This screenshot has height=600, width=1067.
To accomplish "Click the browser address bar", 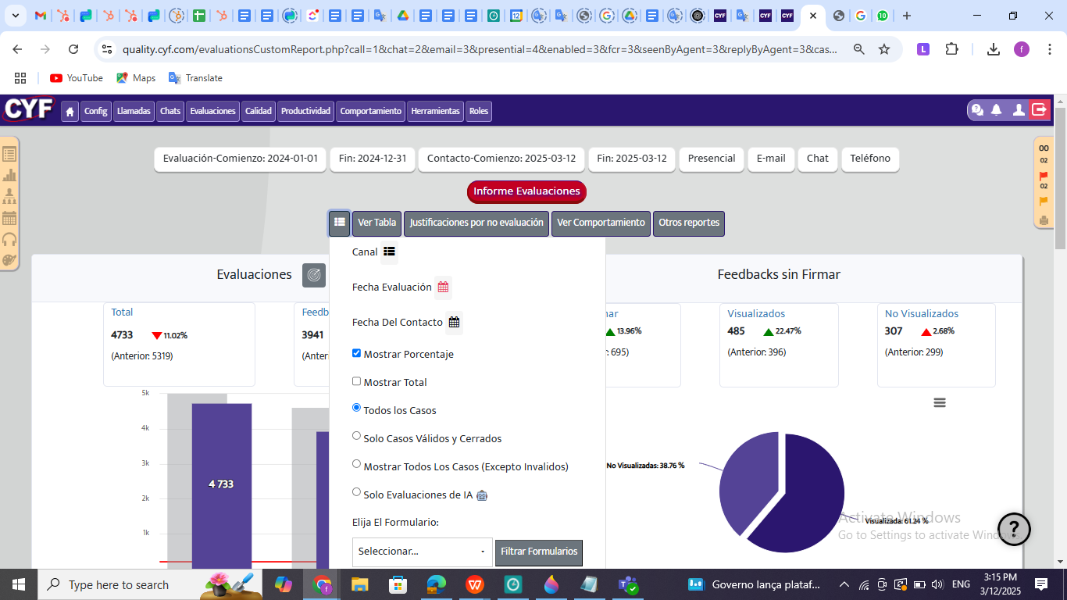I will tap(480, 49).
